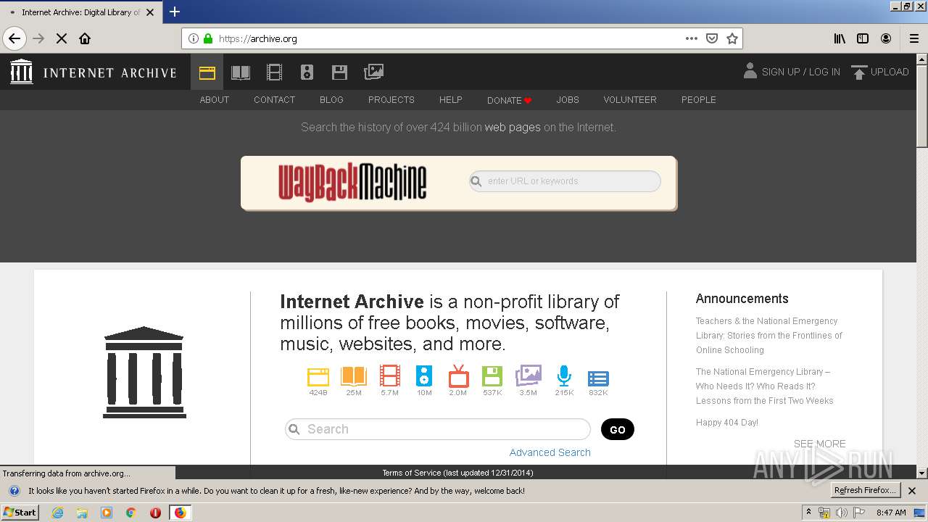Open Opera from the taskbar
The height and width of the screenshot is (522, 928).
click(155, 513)
